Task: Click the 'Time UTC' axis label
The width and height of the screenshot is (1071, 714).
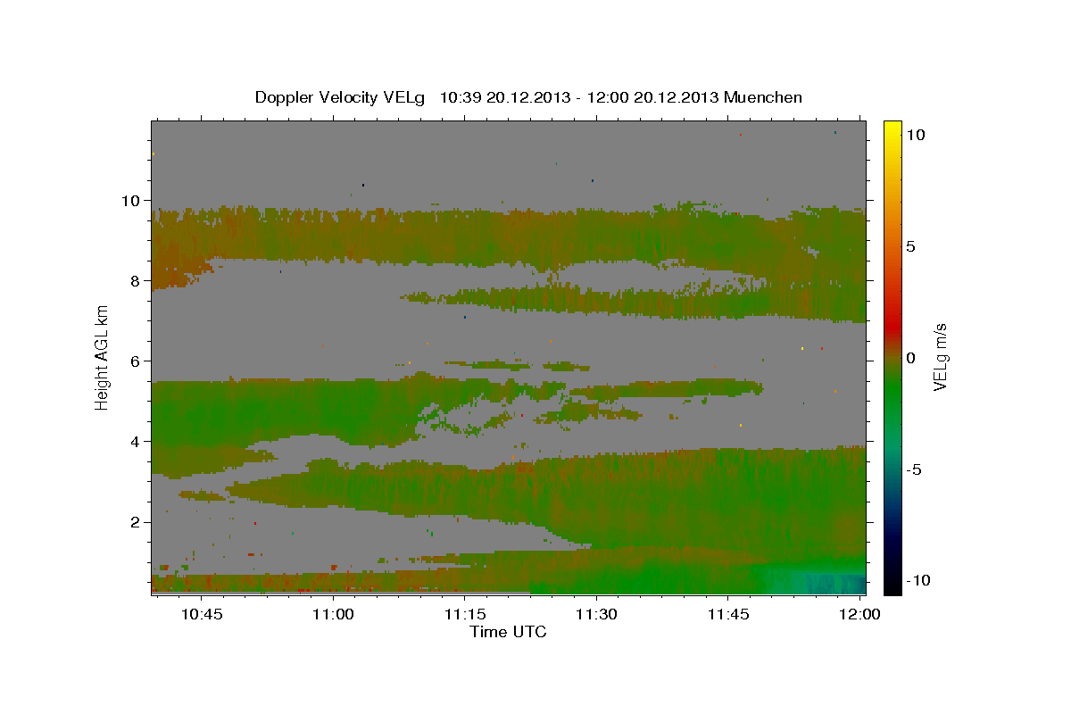Action: tap(508, 632)
